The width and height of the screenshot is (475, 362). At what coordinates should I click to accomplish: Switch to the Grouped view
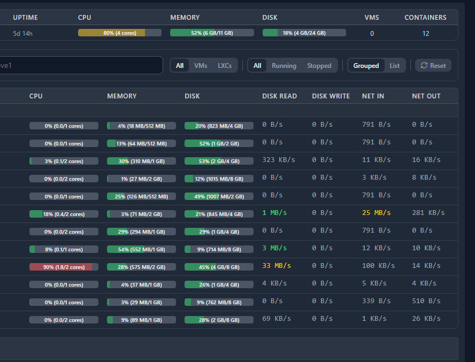[366, 65]
